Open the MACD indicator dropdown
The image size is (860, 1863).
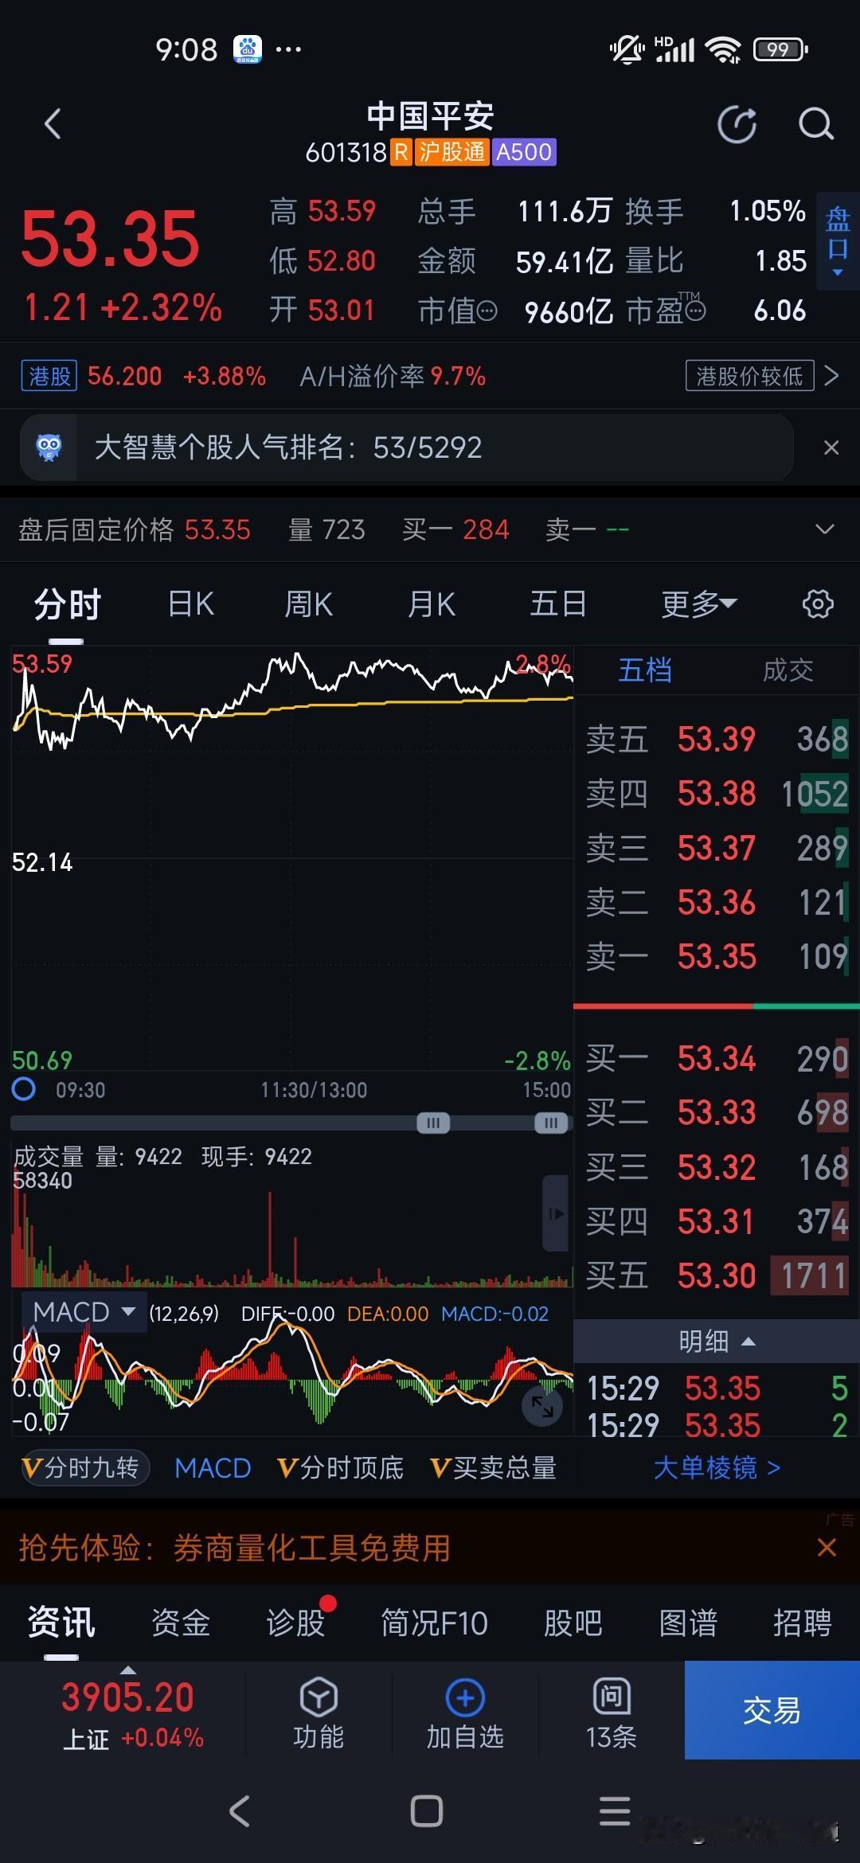point(83,1312)
